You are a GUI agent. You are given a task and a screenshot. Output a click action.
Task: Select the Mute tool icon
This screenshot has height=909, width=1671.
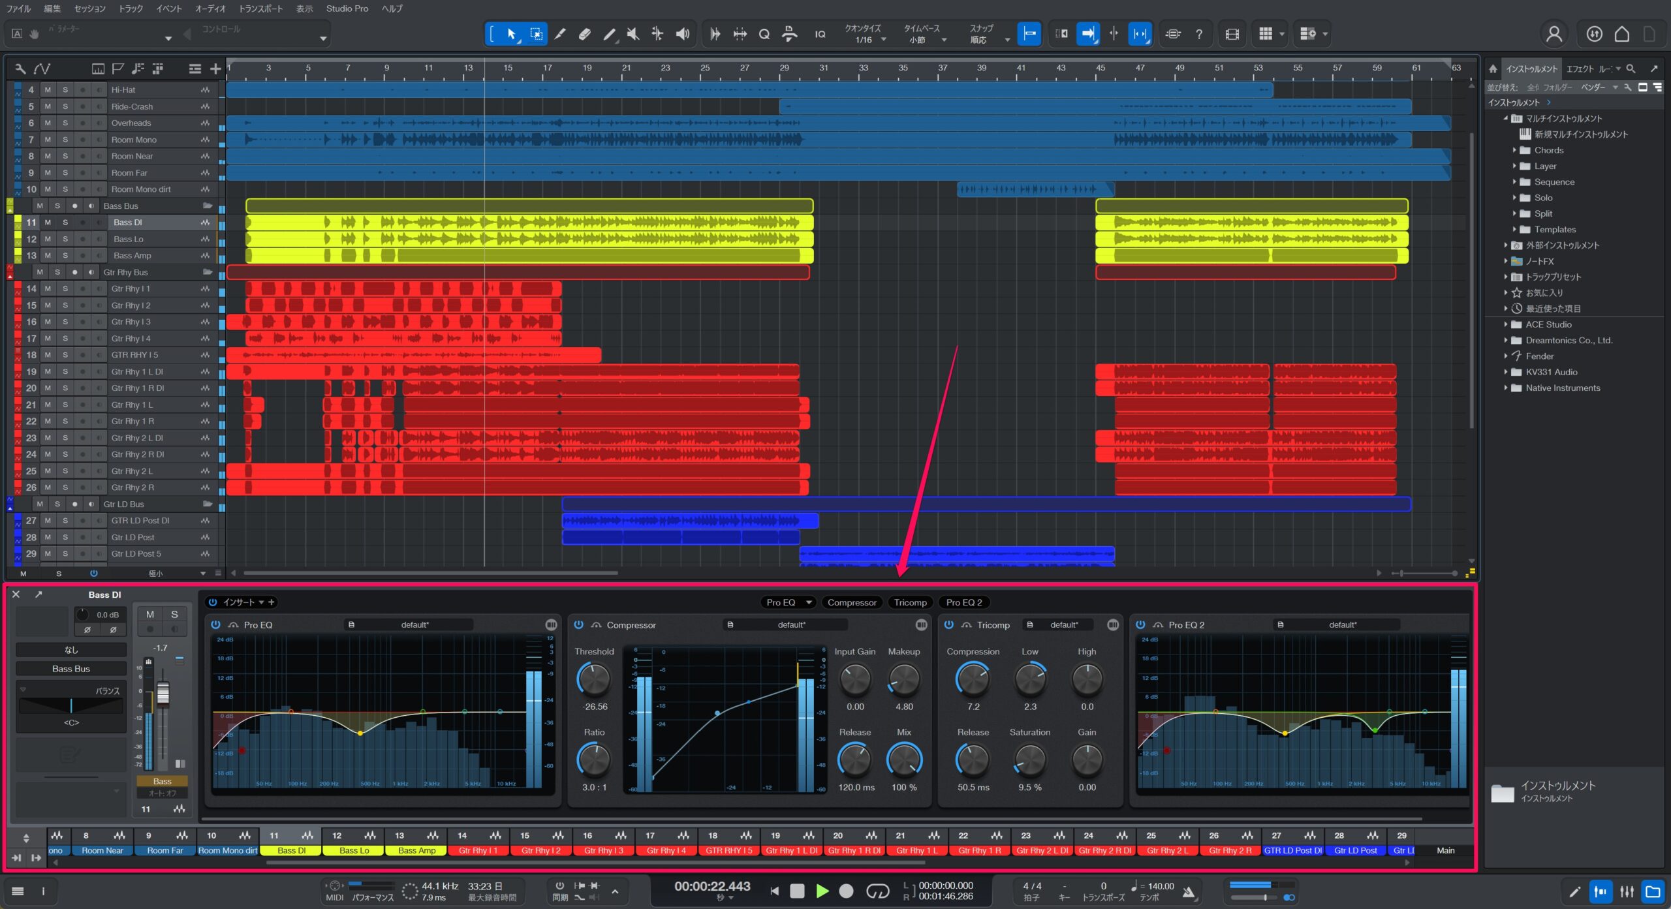(x=632, y=34)
